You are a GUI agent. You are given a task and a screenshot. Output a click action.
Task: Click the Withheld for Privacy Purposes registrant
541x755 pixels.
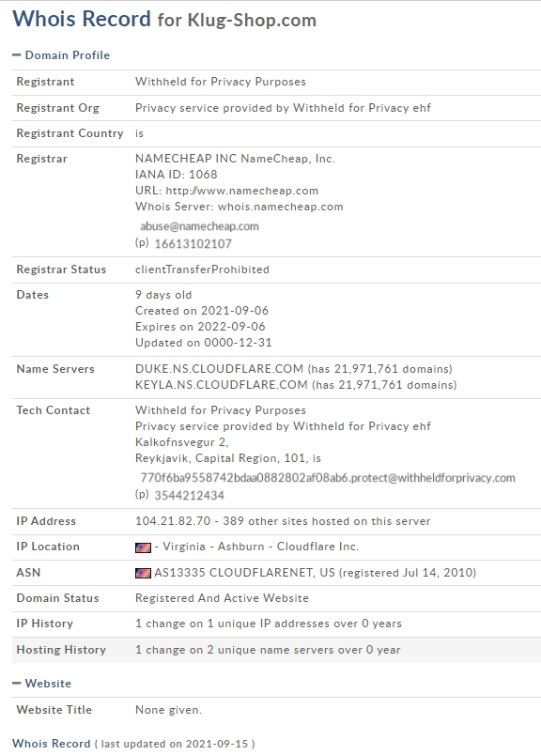[x=221, y=82]
